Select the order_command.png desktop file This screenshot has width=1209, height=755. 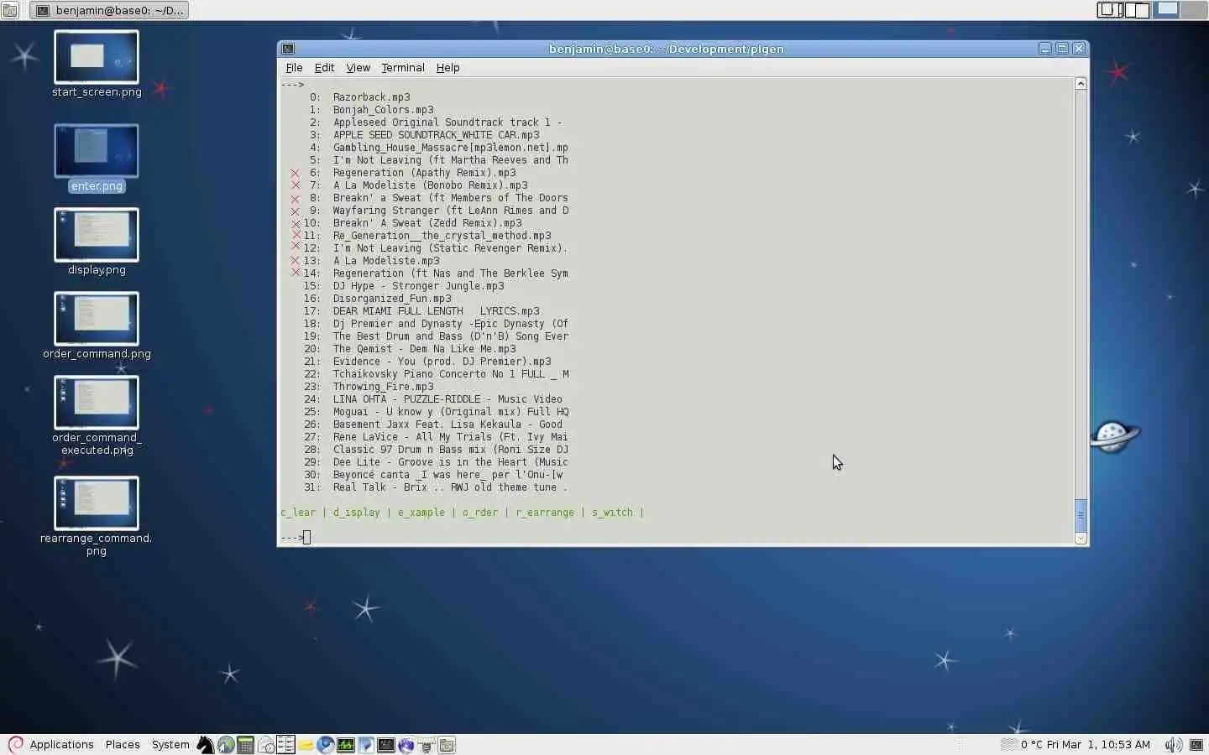[x=97, y=326]
